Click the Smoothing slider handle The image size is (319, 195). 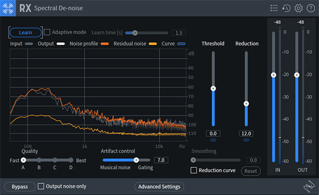194,160
